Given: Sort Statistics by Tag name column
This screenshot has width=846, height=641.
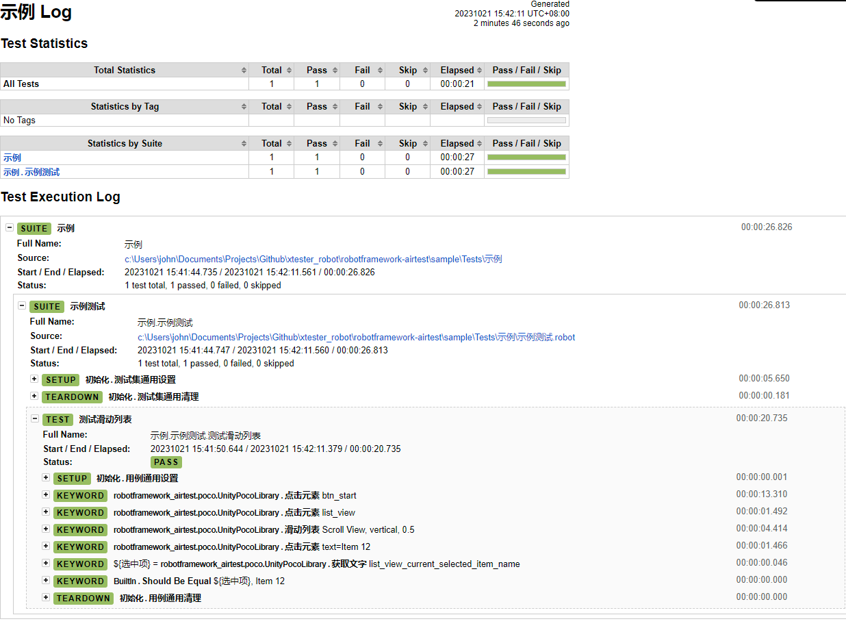Looking at the screenshot, I should [125, 106].
